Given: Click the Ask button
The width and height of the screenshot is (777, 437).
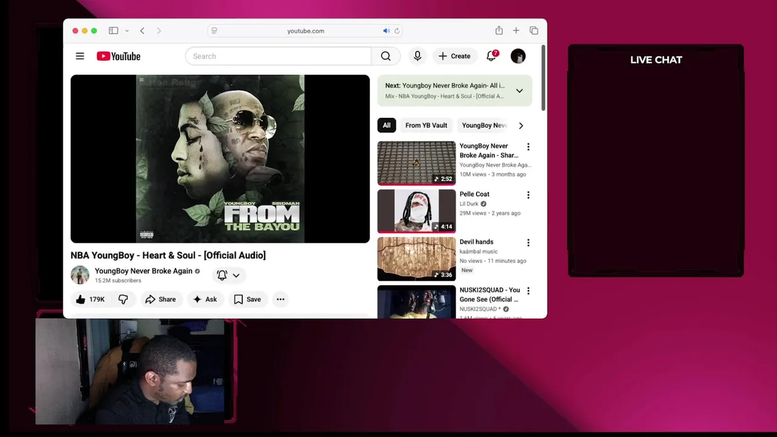Looking at the screenshot, I should 205,299.
